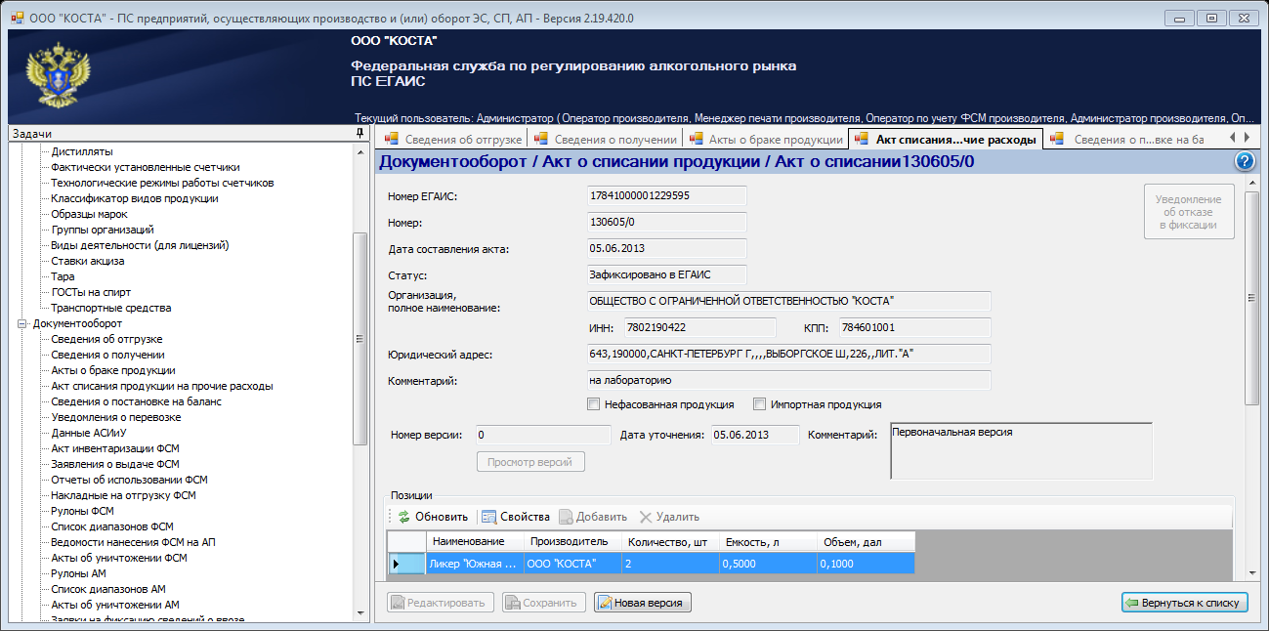Image resolution: width=1269 pixels, height=631 pixels.
Task: Click the app icon in the title bar
Action: (17, 18)
